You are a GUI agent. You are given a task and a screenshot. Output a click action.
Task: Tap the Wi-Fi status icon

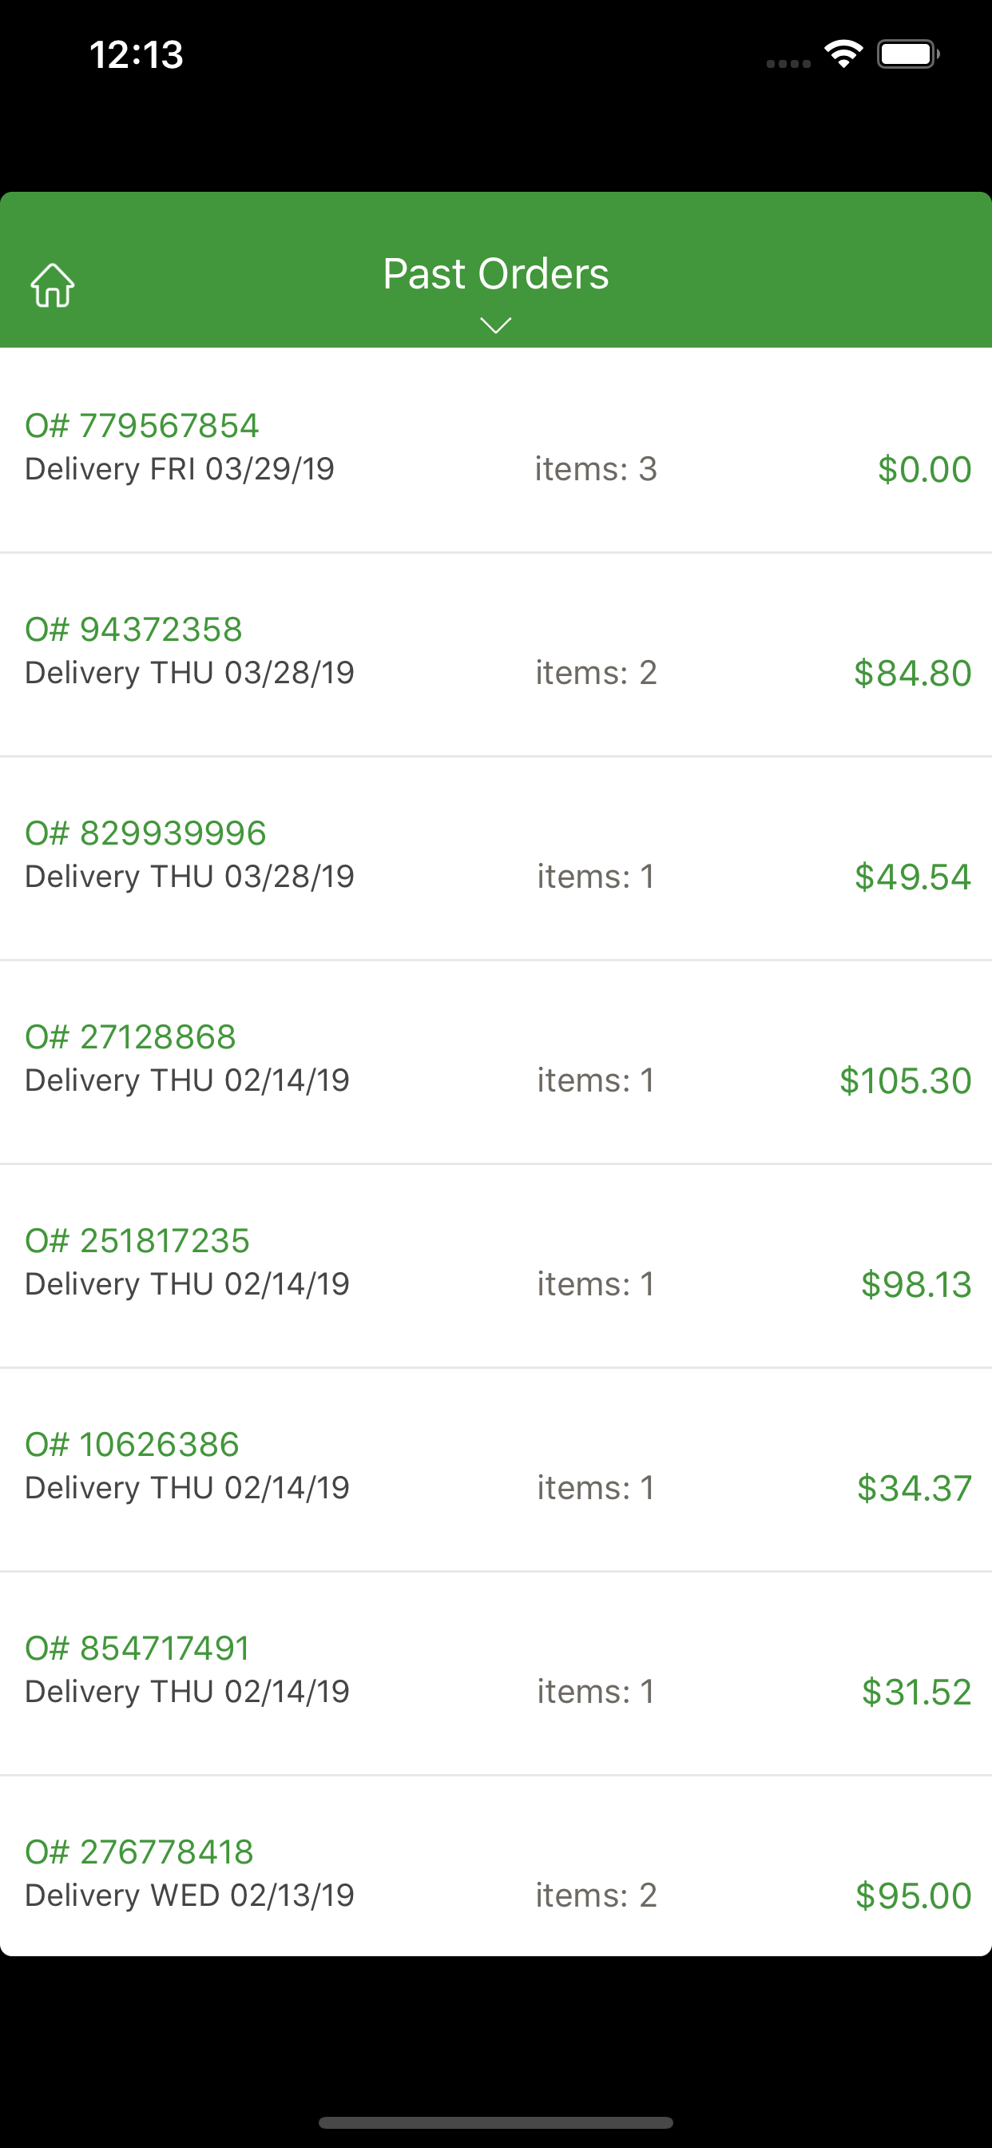[843, 55]
